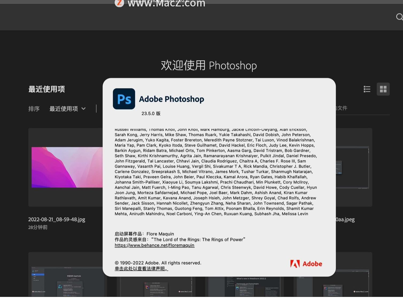This screenshot has width=403, height=302.
Task: Open the behance.net/floremaquin link
Action: pos(154,245)
